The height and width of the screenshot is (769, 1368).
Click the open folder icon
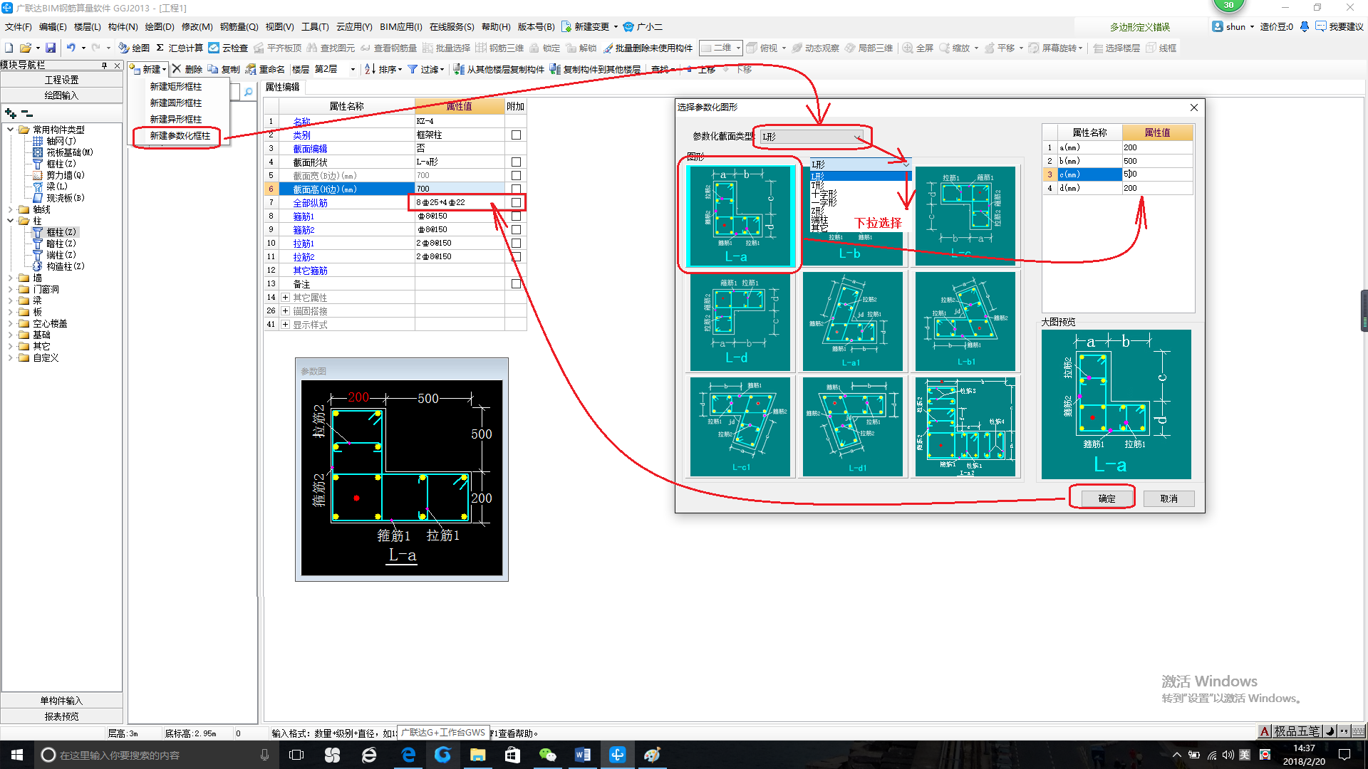[26, 48]
